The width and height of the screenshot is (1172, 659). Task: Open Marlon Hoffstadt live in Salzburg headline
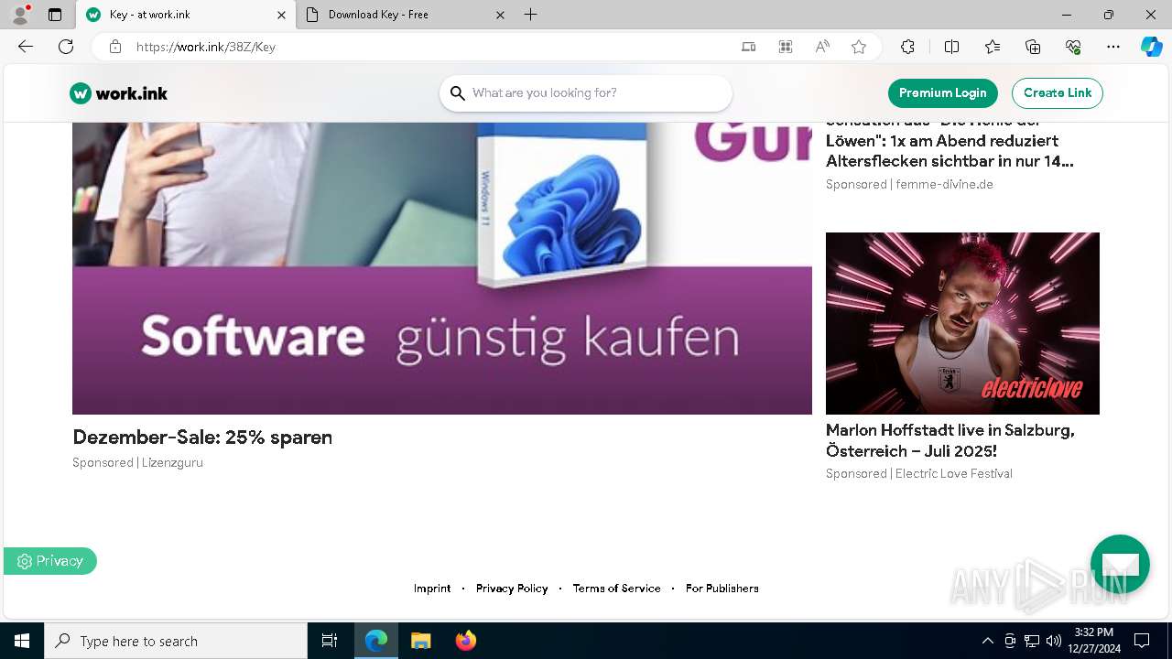(x=950, y=440)
